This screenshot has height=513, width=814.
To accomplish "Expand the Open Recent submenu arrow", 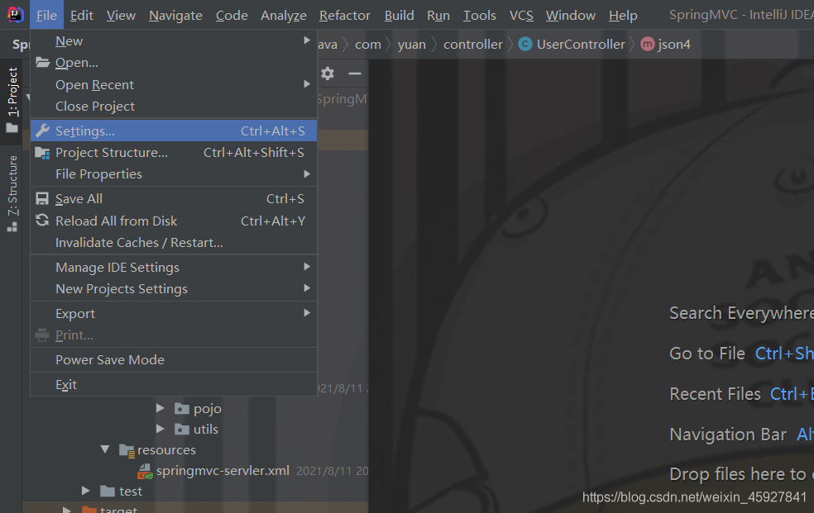I will [307, 84].
